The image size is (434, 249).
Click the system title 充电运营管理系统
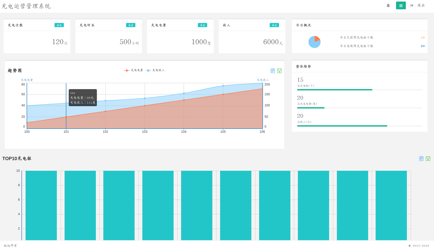coord(26,6)
